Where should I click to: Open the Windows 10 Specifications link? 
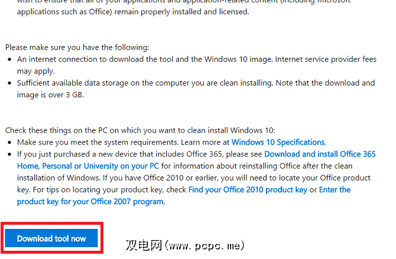[278, 142]
